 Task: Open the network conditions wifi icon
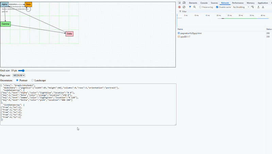coord(253,7)
